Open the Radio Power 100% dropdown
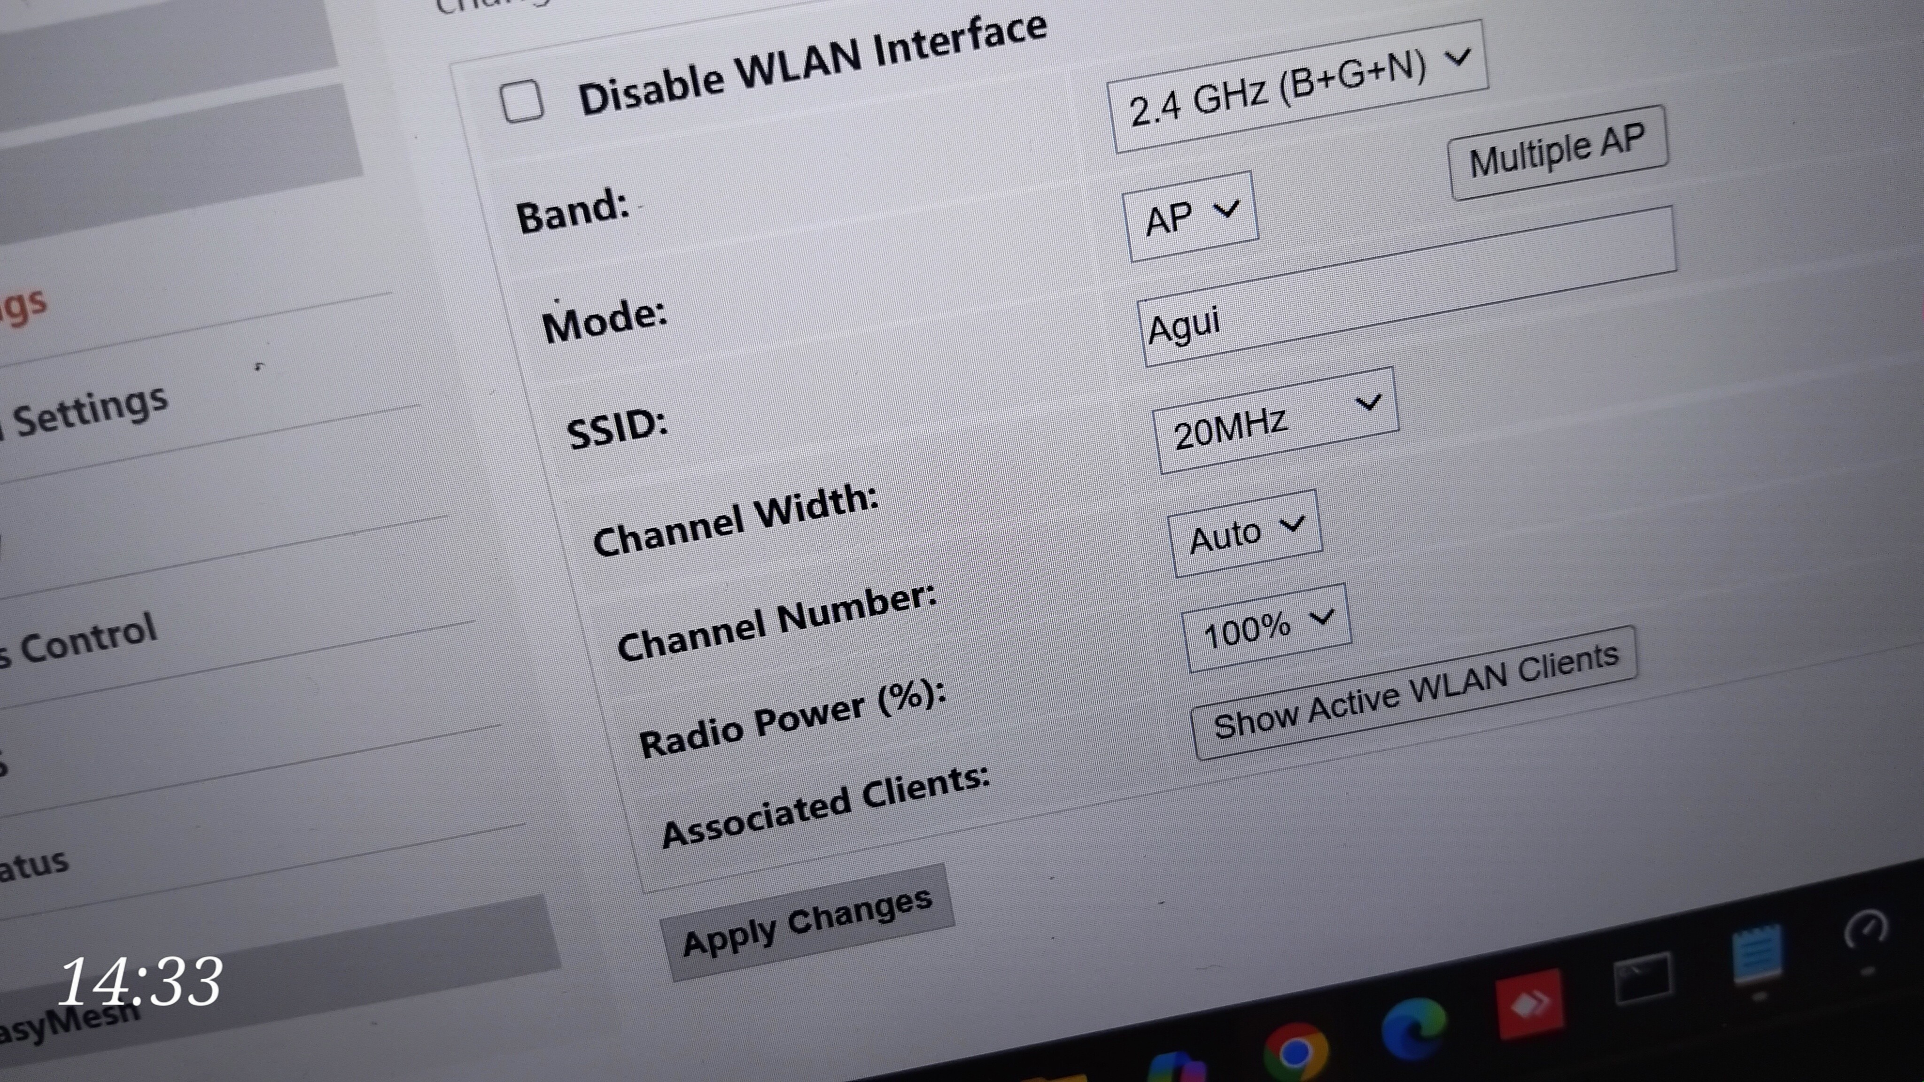1924x1082 pixels. [x=1267, y=629]
